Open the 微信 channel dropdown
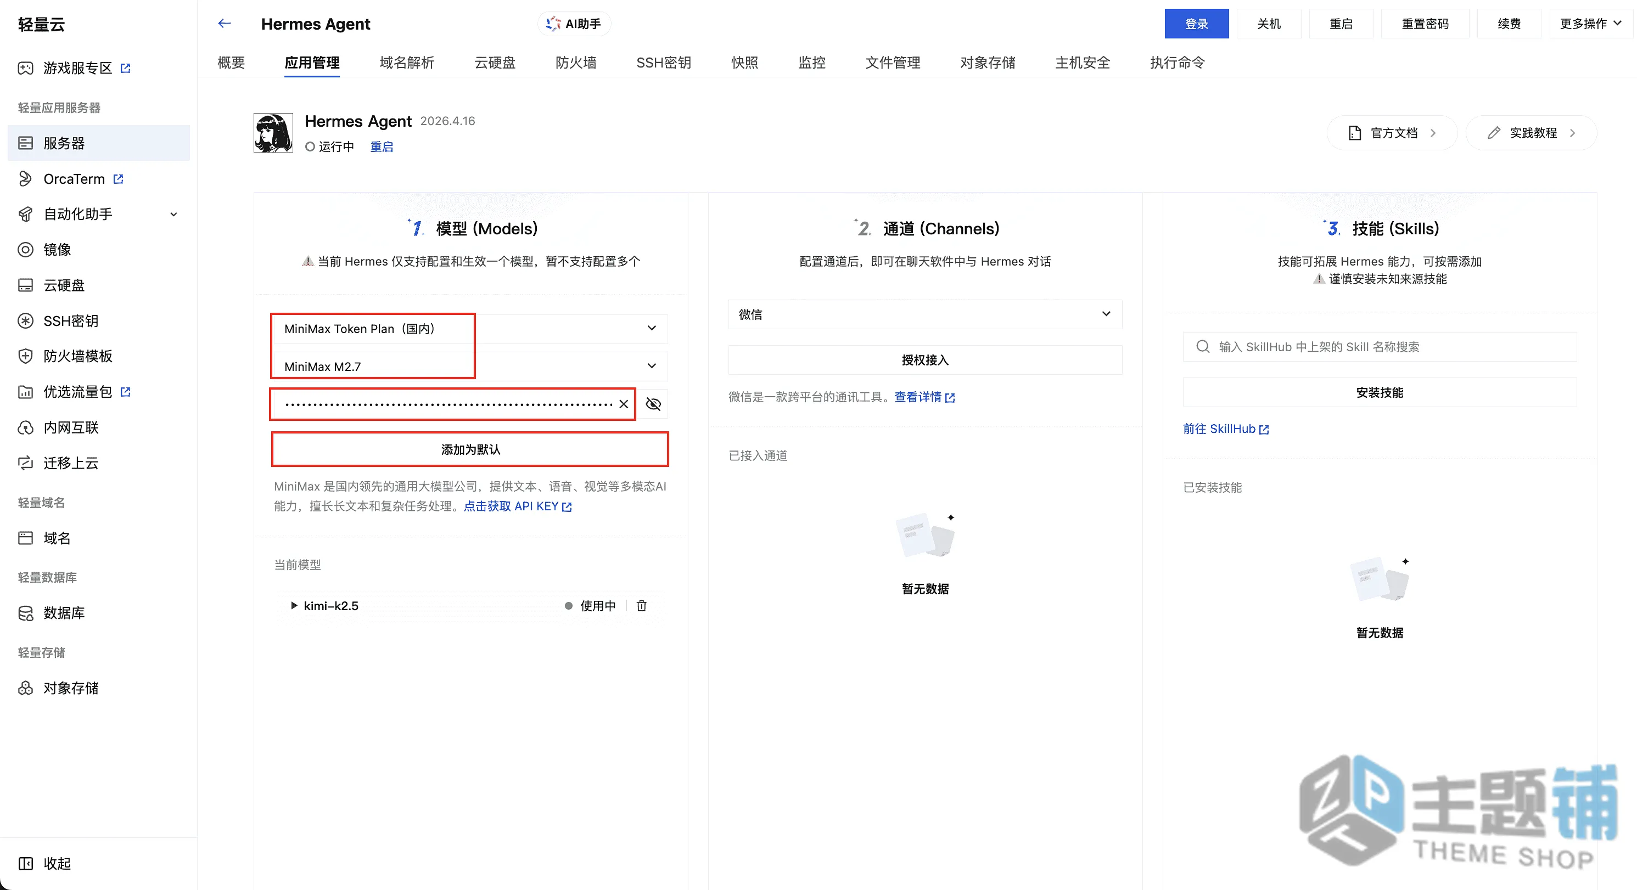 coord(925,314)
